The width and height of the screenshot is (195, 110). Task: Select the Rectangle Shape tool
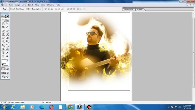pos(7,49)
